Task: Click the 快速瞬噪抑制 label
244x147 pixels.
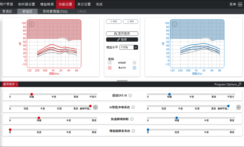Action: point(120,119)
